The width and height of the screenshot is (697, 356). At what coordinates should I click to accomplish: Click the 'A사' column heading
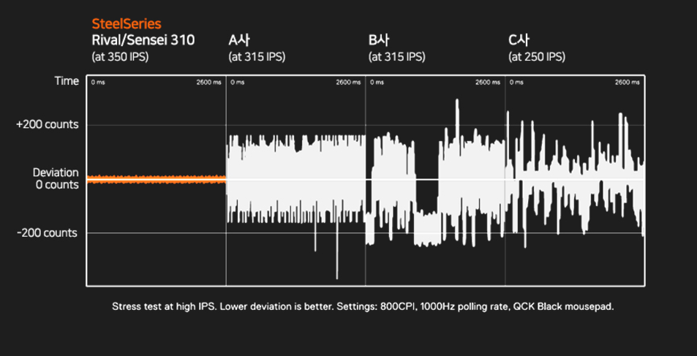pos(239,40)
